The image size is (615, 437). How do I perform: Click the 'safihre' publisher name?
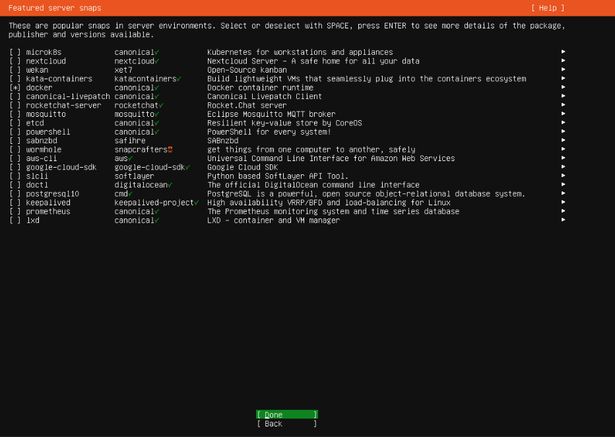point(130,141)
